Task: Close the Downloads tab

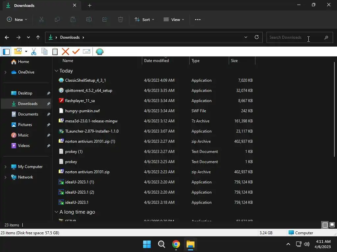Action: (x=75, y=5)
